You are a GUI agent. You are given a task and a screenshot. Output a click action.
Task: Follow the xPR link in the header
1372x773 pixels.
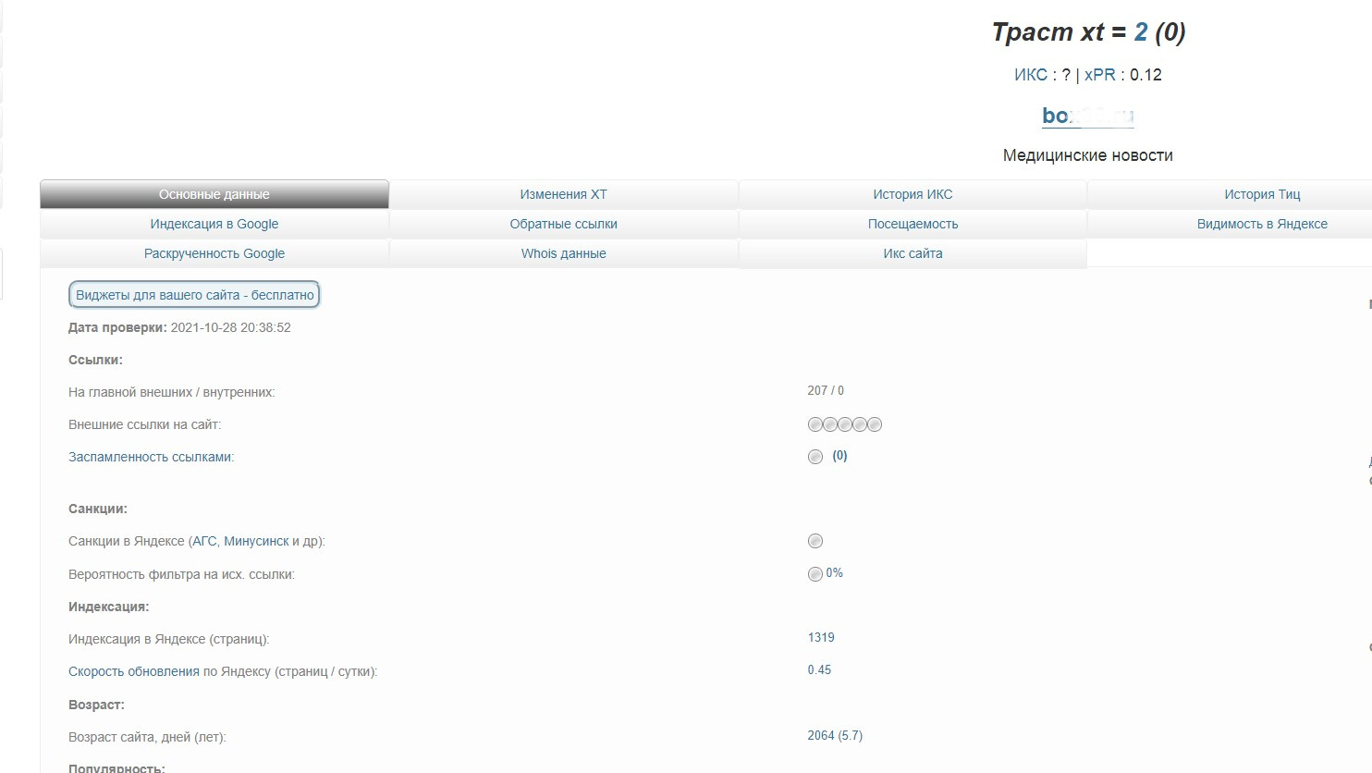click(1099, 75)
